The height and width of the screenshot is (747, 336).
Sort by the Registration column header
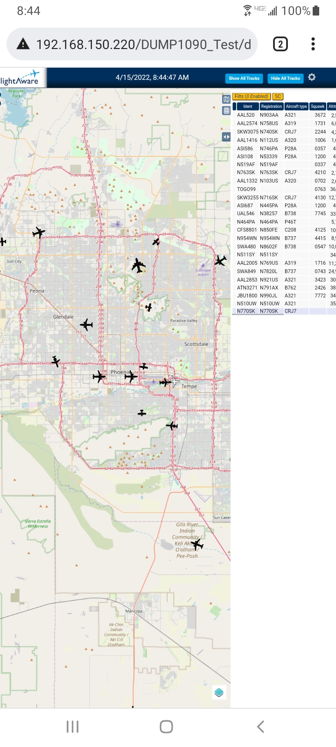pyautogui.click(x=272, y=106)
